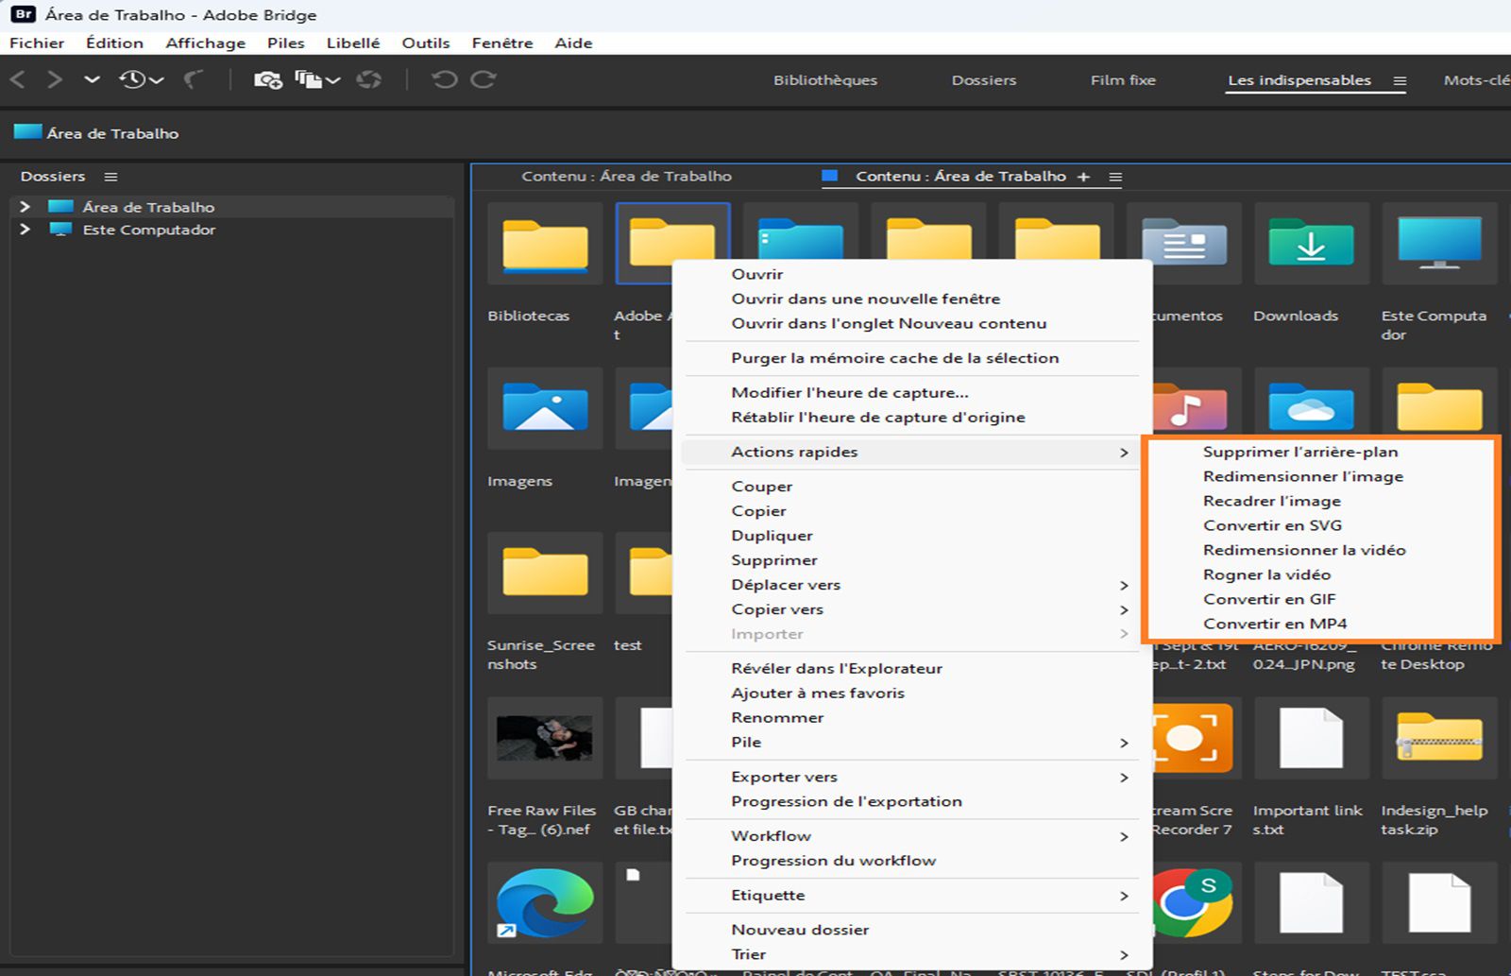Click Área de Trabalho breadcrumb path
Viewport: 1511px width, 976px height.
[x=112, y=133]
